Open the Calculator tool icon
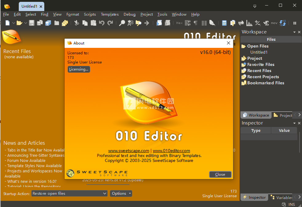The image size is (302, 207). pyautogui.click(x=224, y=23)
